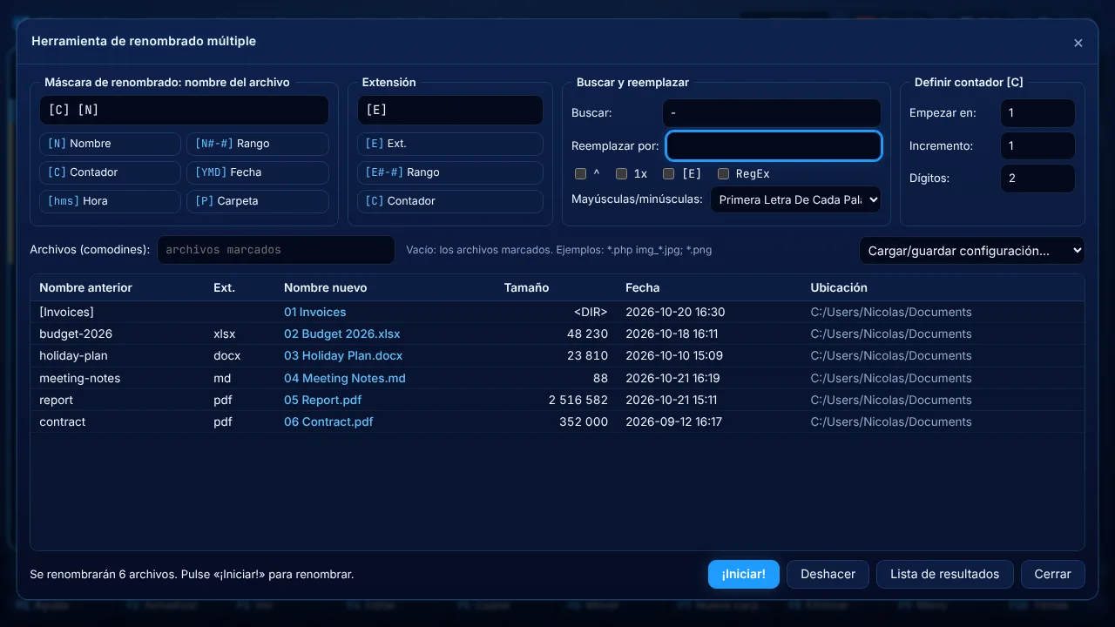
Task: Add the [P] Carpeta placeholder
Action: (x=258, y=201)
